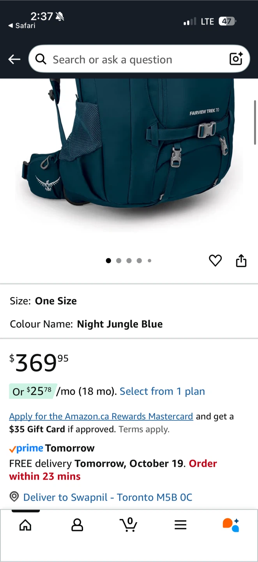The image size is (258, 562).
Task: Tap the location pin icon
Action: pos(14,497)
